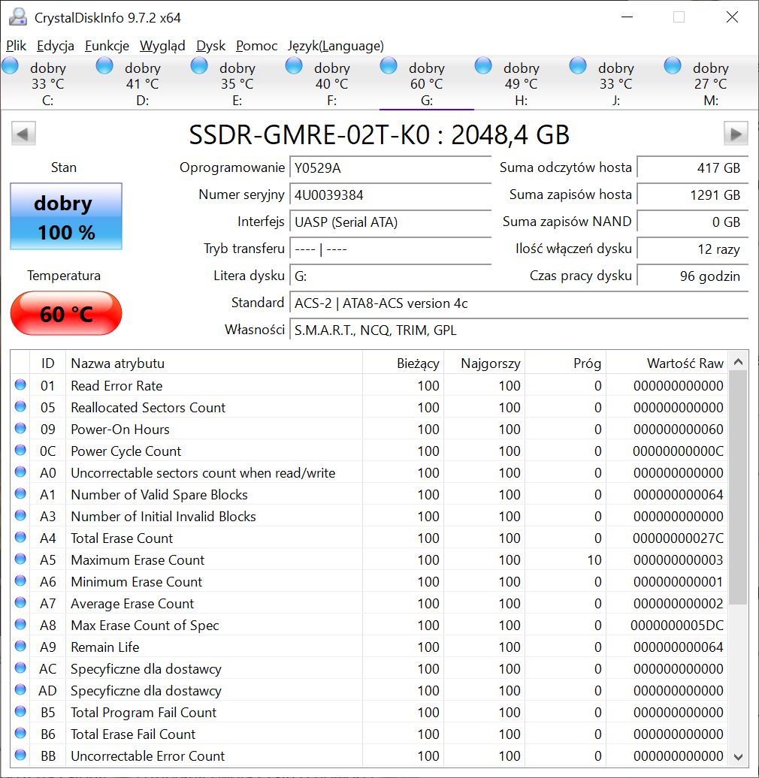The width and height of the screenshot is (759, 778).
Task: Click status orb for Power-On Hours
Action: click(20, 428)
